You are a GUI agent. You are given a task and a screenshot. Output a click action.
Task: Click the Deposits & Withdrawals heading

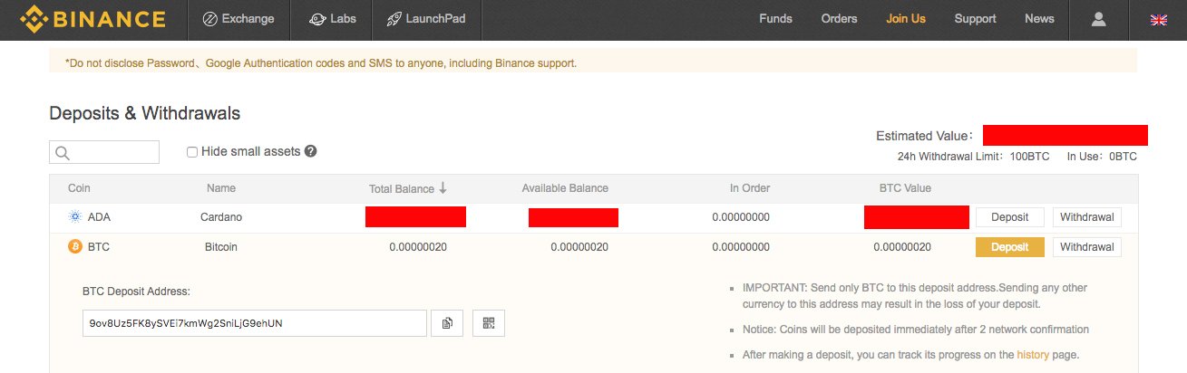tap(144, 113)
